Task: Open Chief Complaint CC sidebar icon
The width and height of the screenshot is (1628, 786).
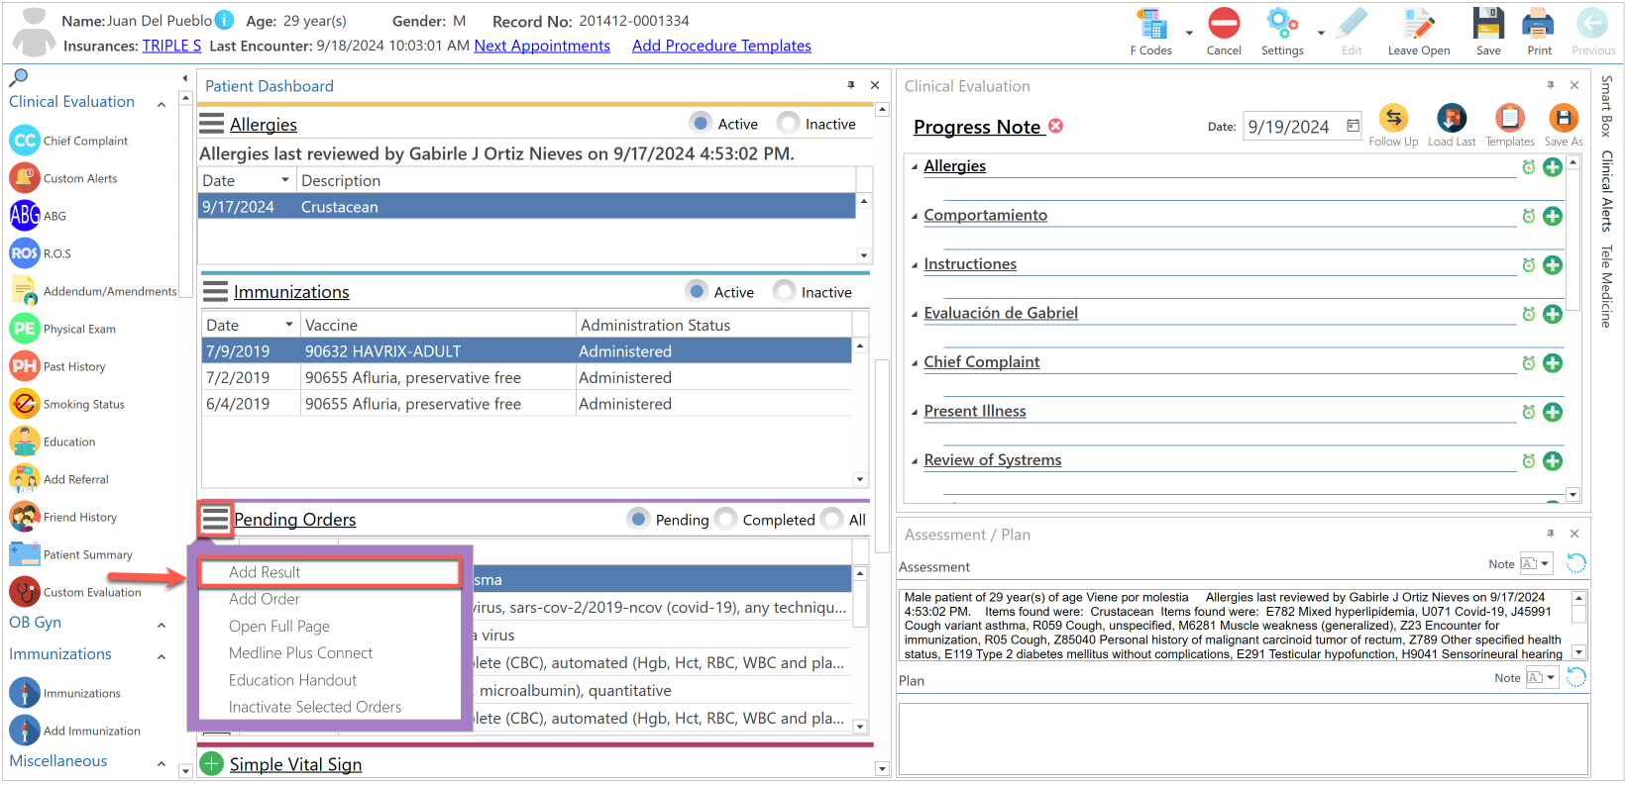Action: 25,141
